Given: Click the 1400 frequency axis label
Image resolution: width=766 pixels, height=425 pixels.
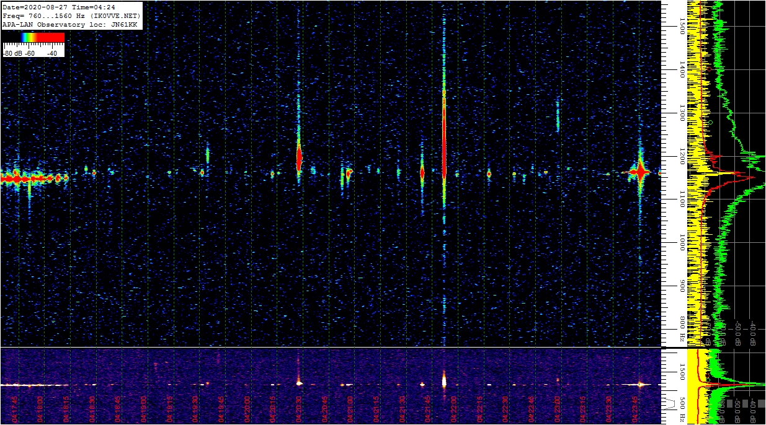Looking at the screenshot, I should (x=682, y=69).
